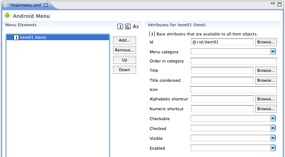Image resolution: width=285 pixels, height=157 pixels.
Task: Click into the Icon text field
Action: [234, 89]
